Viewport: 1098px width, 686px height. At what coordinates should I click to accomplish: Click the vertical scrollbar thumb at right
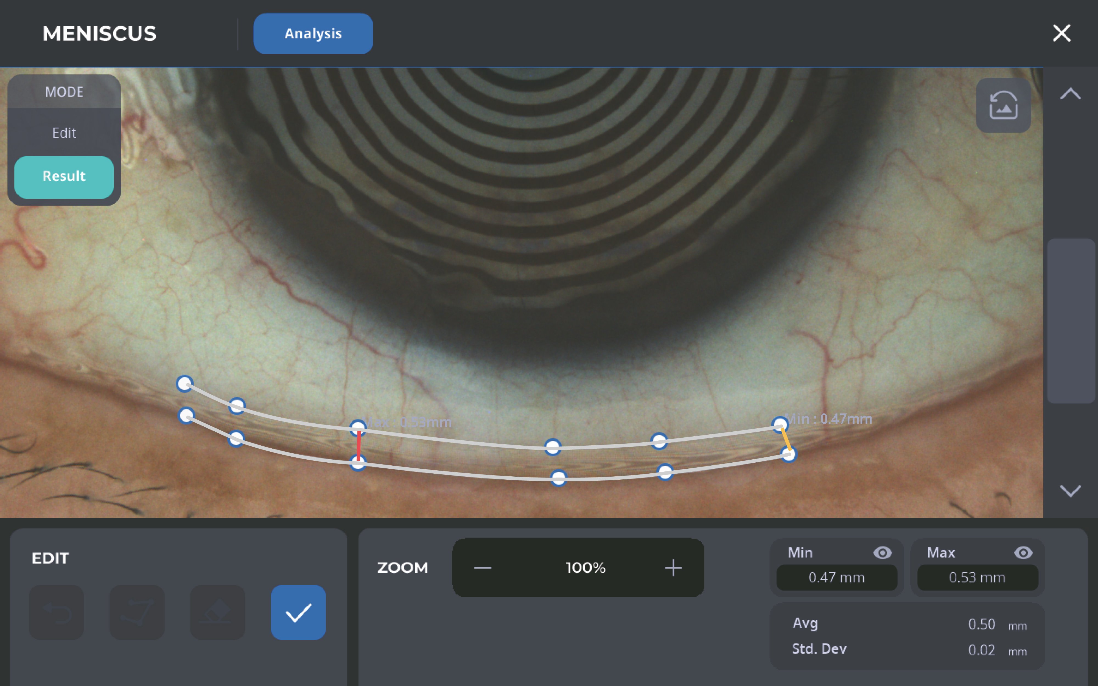[1070, 321]
